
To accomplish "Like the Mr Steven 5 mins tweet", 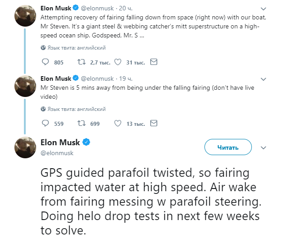I will pyautogui.click(x=118, y=124).
